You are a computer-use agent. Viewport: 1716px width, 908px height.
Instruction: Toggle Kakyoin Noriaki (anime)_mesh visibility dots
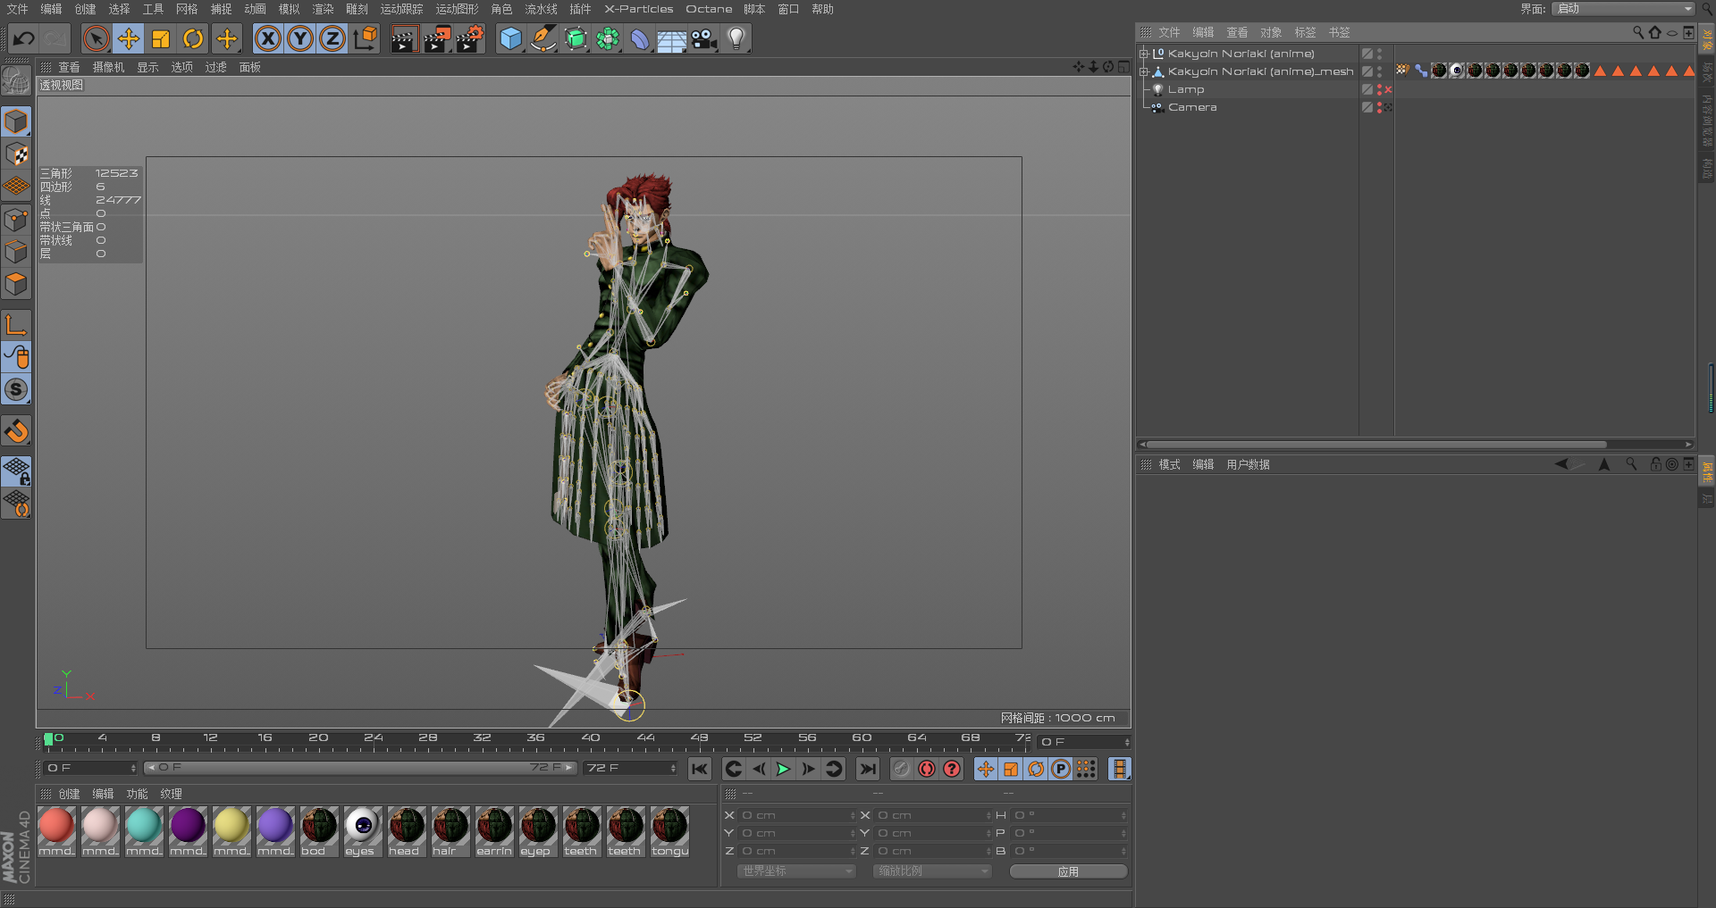[x=1379, y=71]
